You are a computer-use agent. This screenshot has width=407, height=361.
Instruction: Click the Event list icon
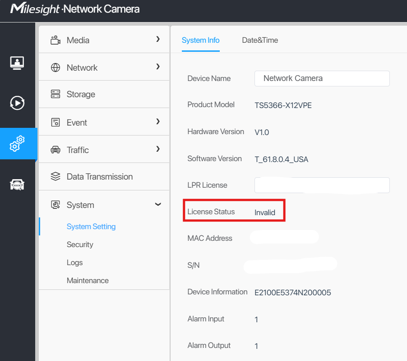pos(55,122)
